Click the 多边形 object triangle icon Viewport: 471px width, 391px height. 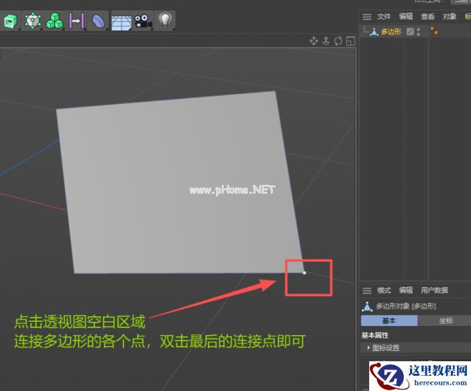pos(374,32)
